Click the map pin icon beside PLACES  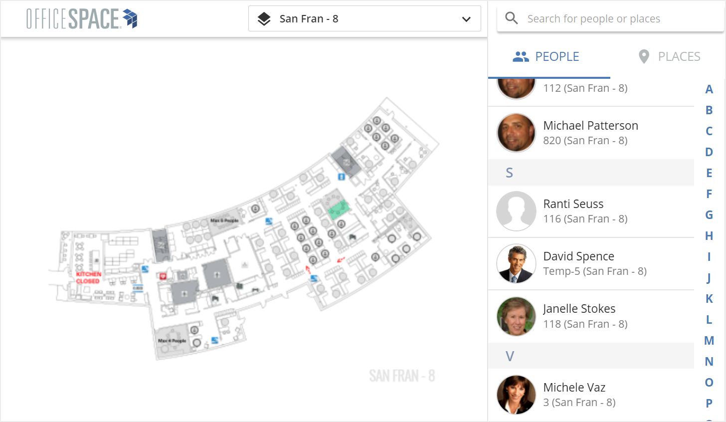coord(643,56)
